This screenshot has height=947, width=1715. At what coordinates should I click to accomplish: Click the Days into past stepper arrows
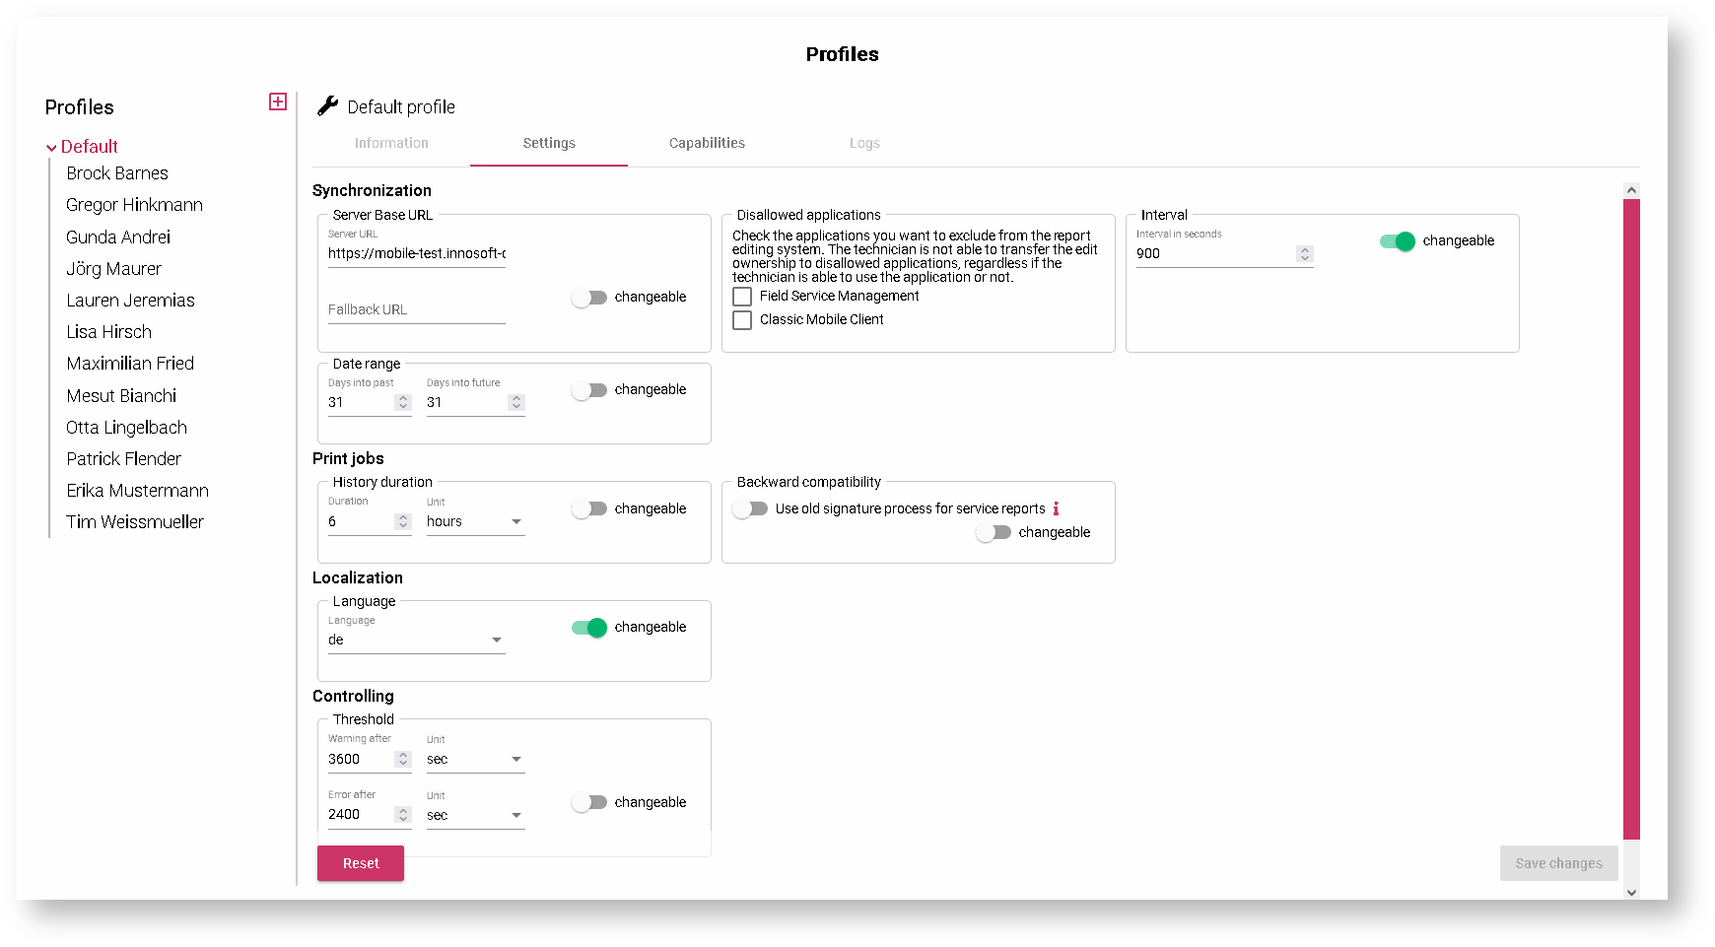tap(402, 402)
